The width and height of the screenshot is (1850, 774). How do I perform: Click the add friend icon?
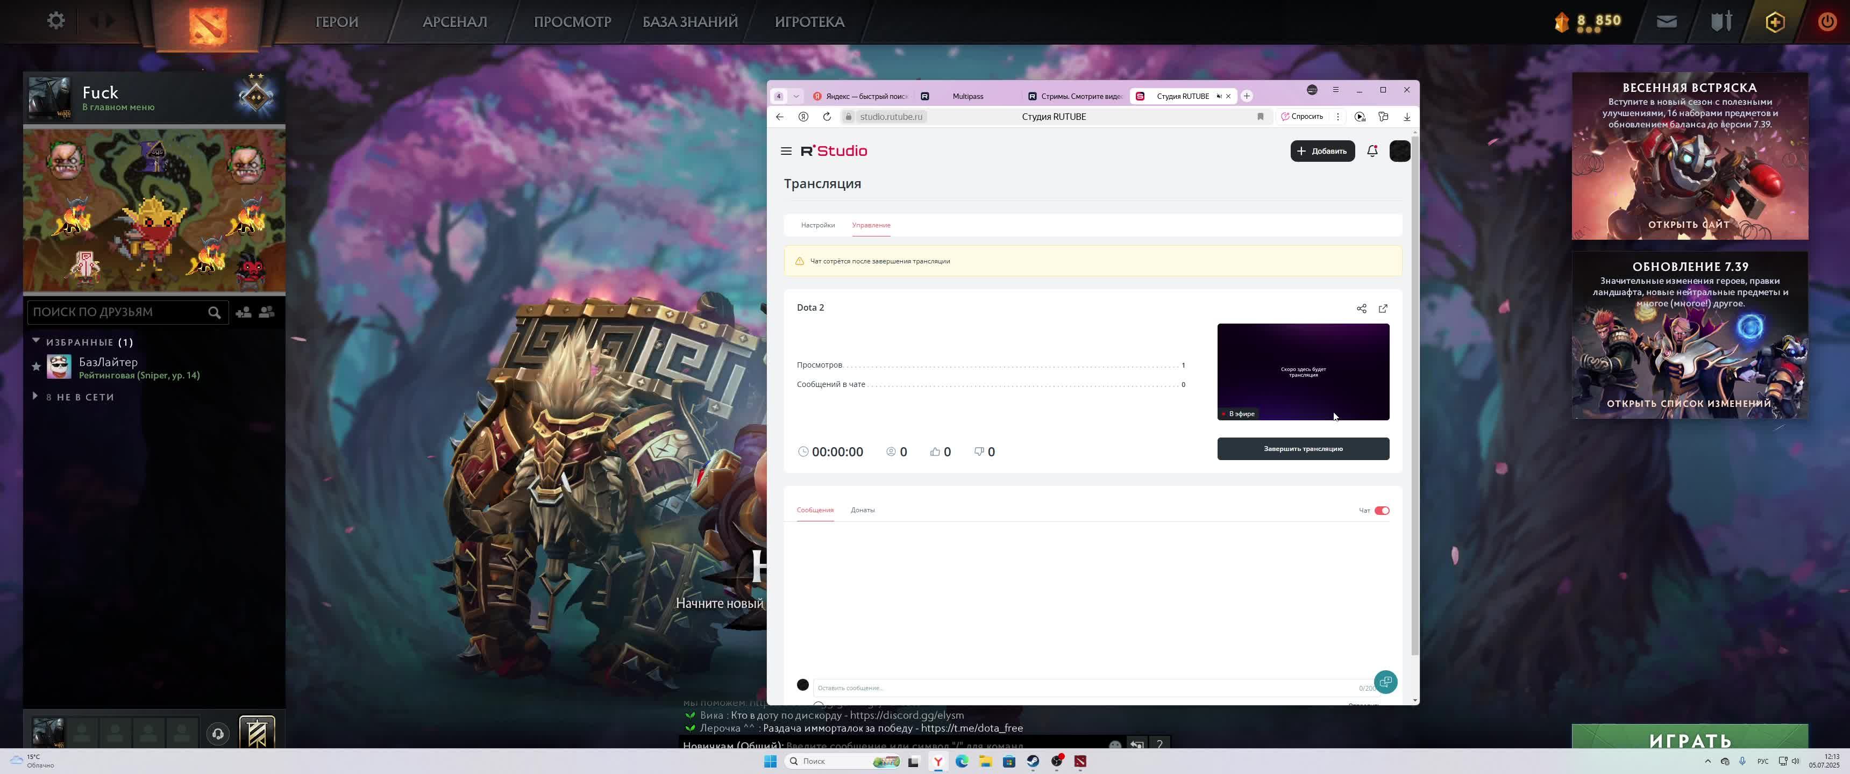point(244,312)
